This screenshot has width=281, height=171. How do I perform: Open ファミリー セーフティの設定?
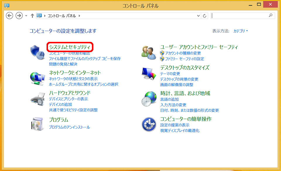click(x=185, y=59)
